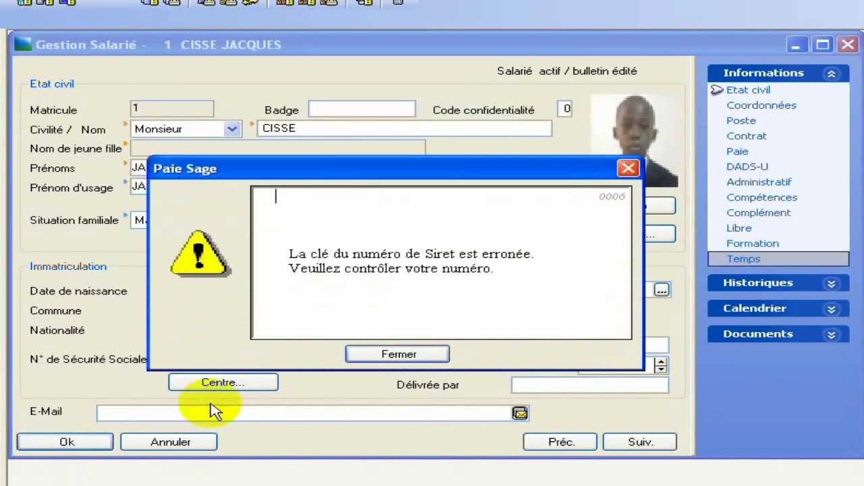Select Compétences in the Informations list
Image resolution: width=864 pixels, height=486 pixels.
(762, 198)
